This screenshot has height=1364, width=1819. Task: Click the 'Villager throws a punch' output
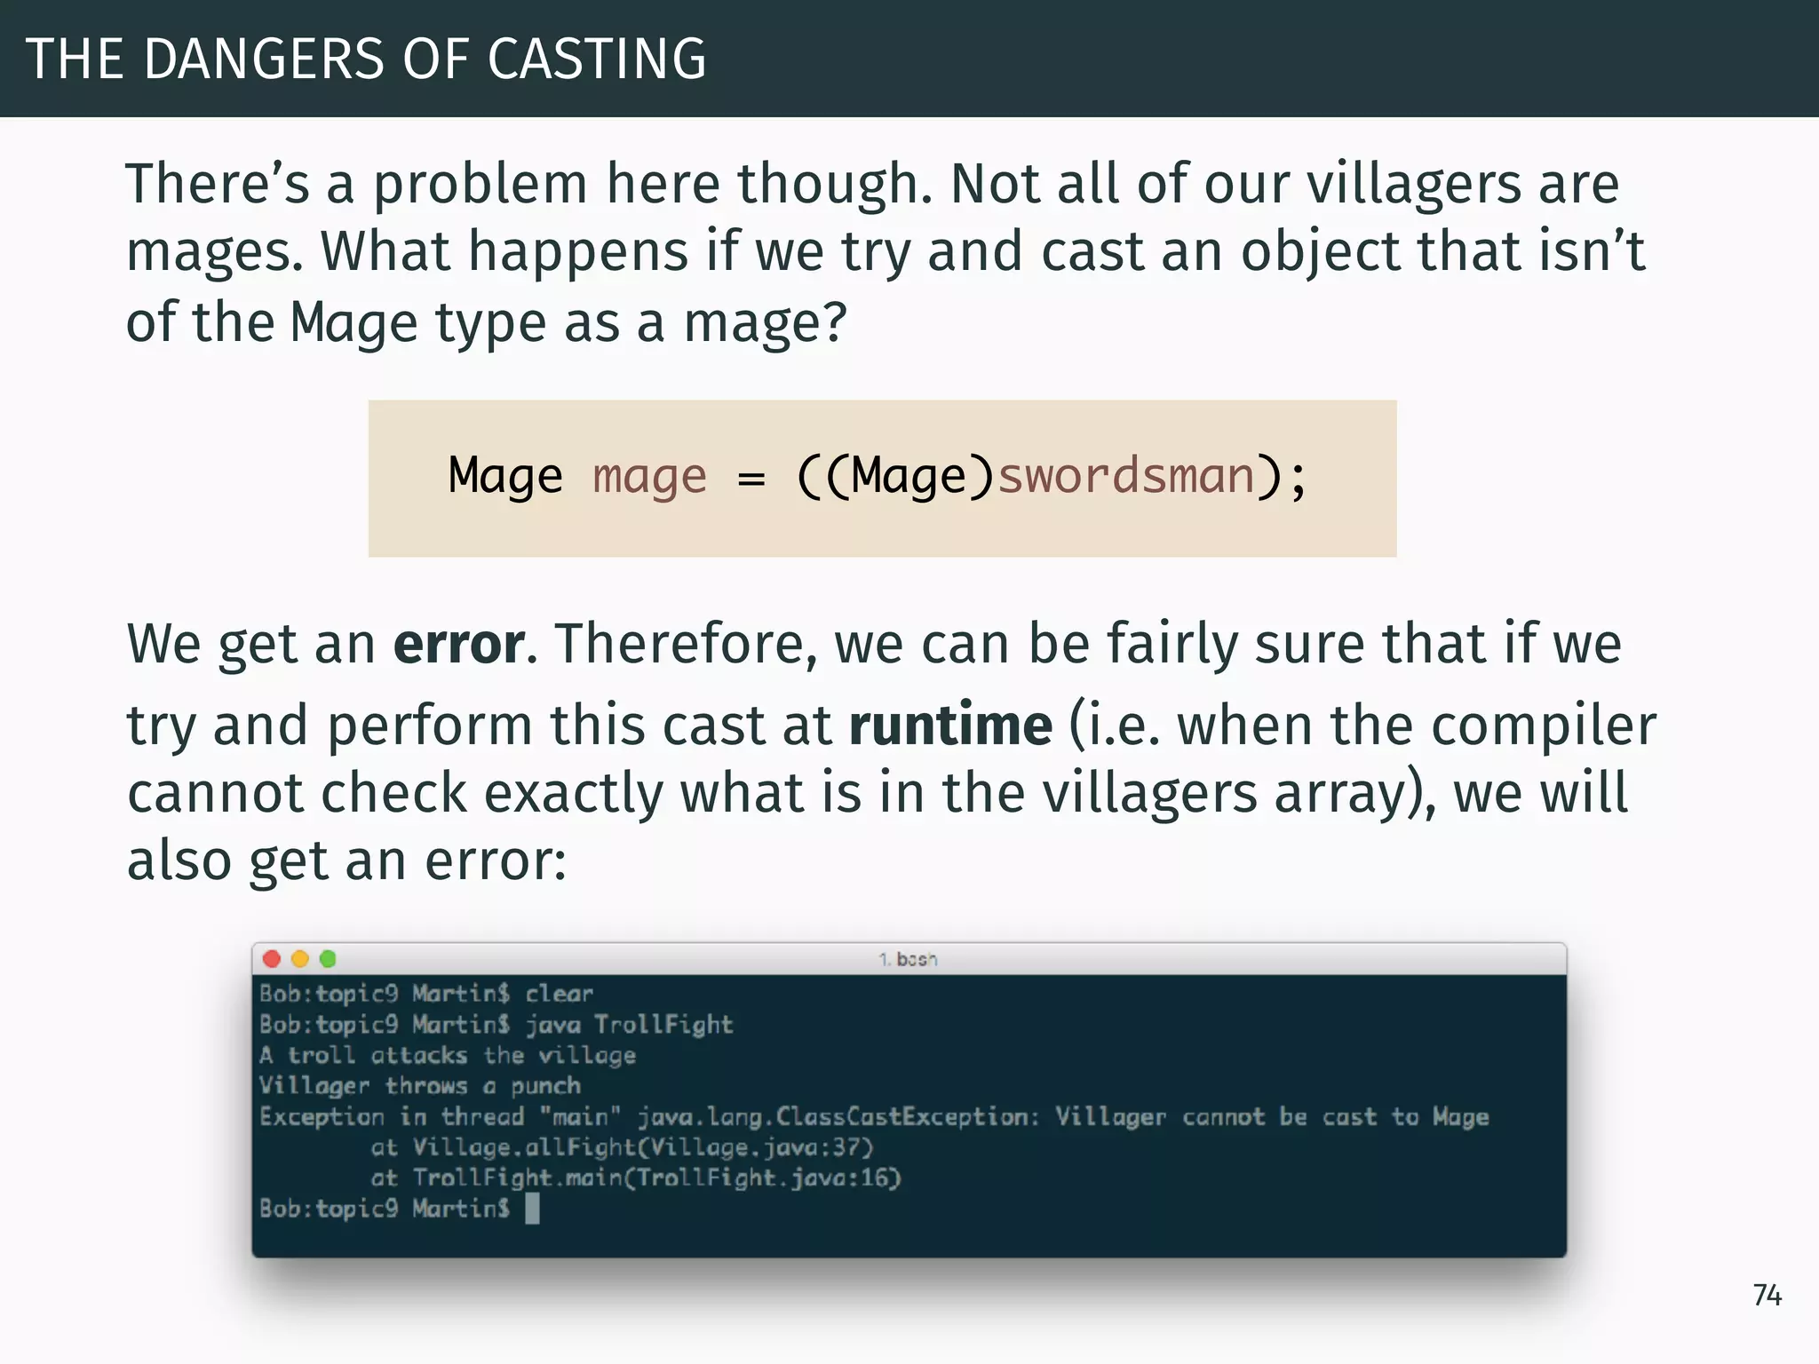[x=420, y=1086]
